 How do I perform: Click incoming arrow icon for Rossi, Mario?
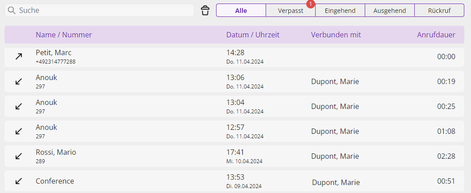coord(19,156)
